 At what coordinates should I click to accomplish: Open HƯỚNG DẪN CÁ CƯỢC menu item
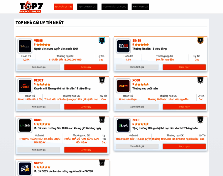pyautogui.click(x=114, y=7)
